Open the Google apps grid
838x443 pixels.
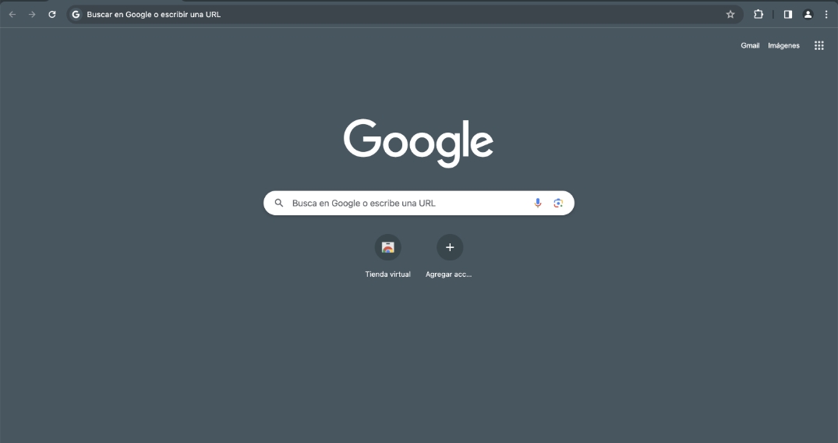pyautogui.click(x=819, y=45)
